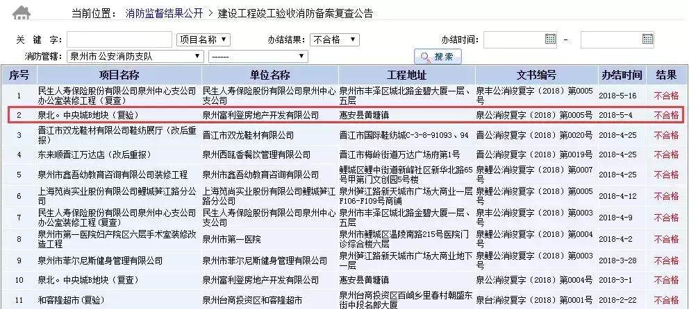Open the 消防监督结果公开 breadcrumb link
The height and width of the screenshot is (309, 689).
tap(164, 13)
